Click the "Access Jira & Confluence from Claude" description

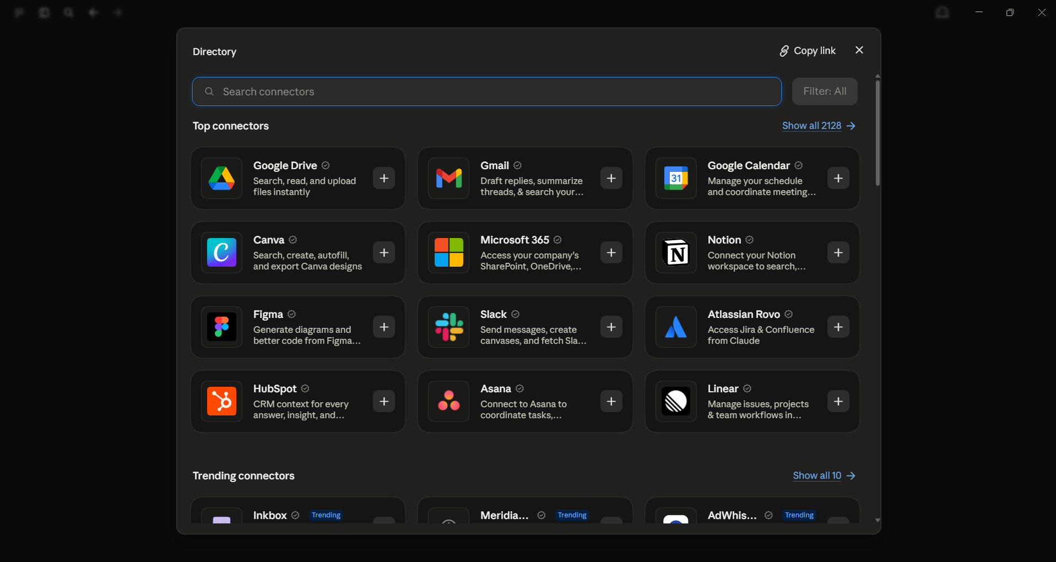point(761,335)
